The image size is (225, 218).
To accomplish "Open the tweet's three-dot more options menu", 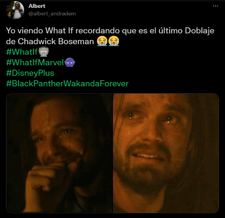I will [x=215, y=6].
